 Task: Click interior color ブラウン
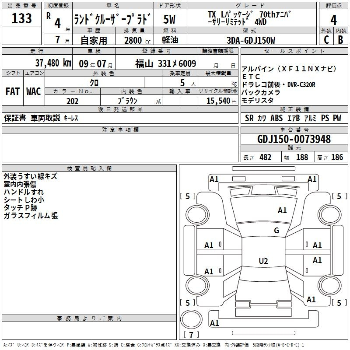tap(128, 101)
